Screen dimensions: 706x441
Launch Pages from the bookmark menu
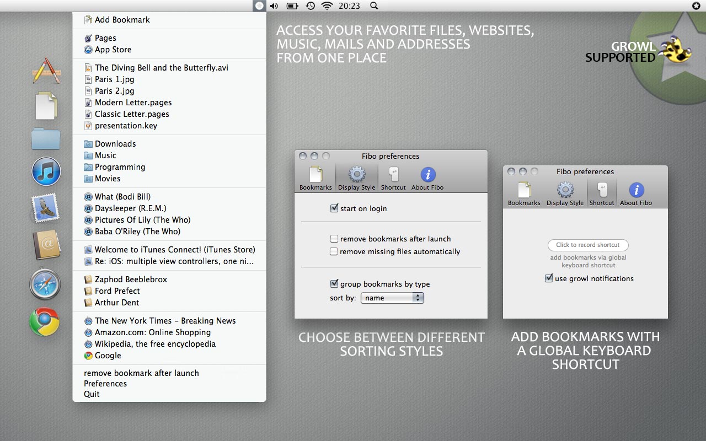169,38
